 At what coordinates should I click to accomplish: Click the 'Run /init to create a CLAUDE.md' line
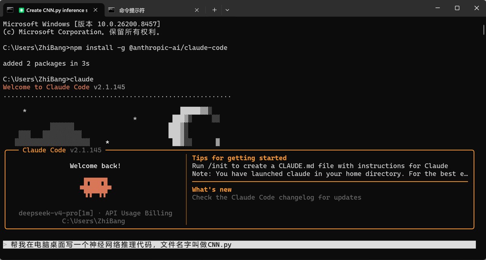(x=320, y=166)
